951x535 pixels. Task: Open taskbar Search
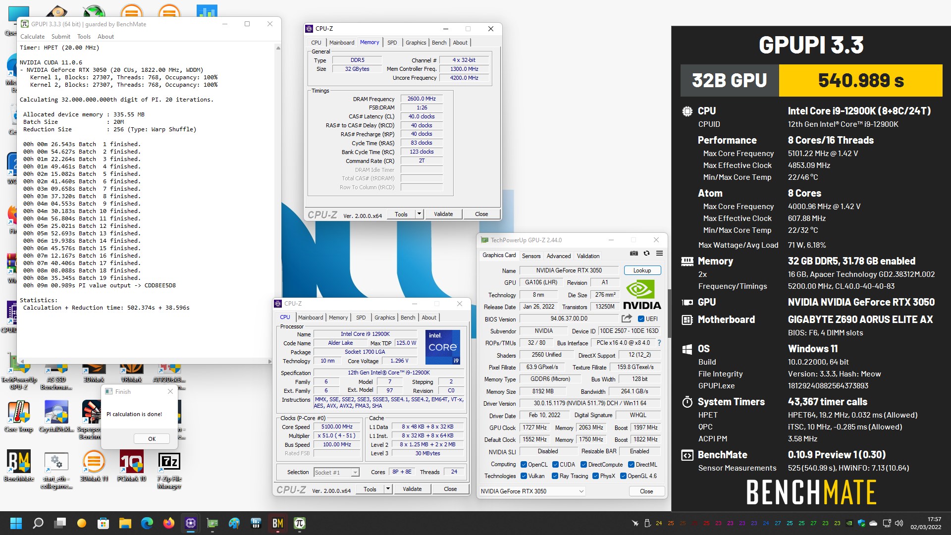click(x=38, y=523)
